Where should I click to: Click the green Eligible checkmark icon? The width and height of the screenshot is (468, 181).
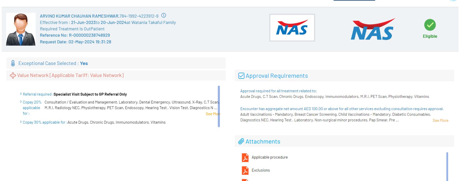pyautogui.click(x=430, y=25)
